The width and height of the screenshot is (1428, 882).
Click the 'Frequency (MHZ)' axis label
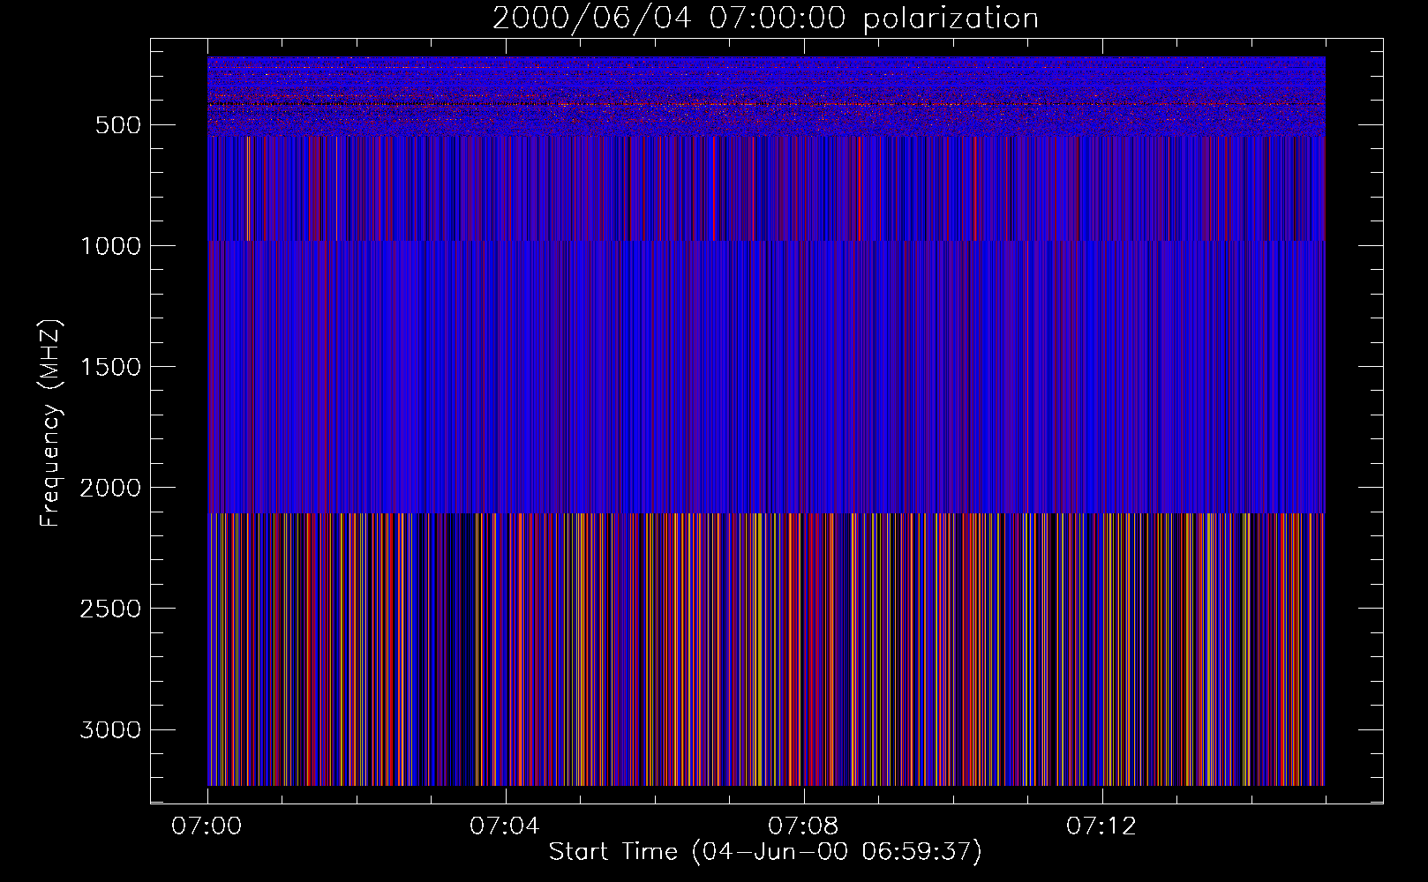[50, 422]
